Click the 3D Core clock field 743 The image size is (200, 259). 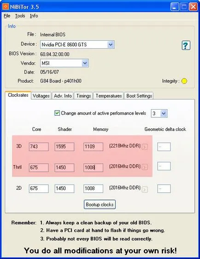(39, 147)
